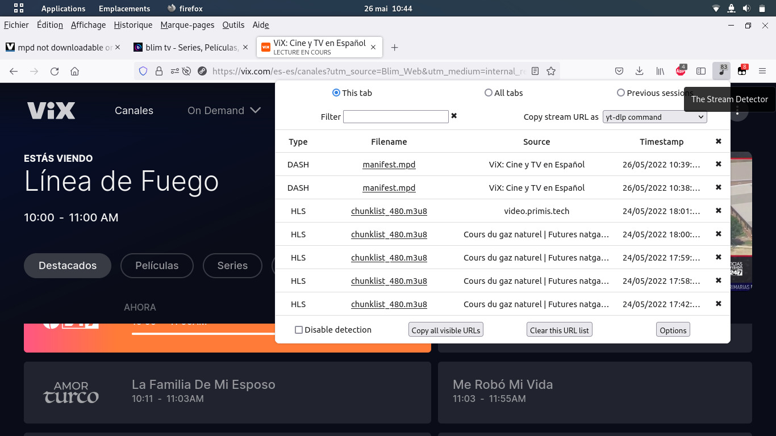Copy the chunklist_480.m3u8 link timestamped 17:59
The height and width of the screenshot is (436, 776).
tap(389, 258)
